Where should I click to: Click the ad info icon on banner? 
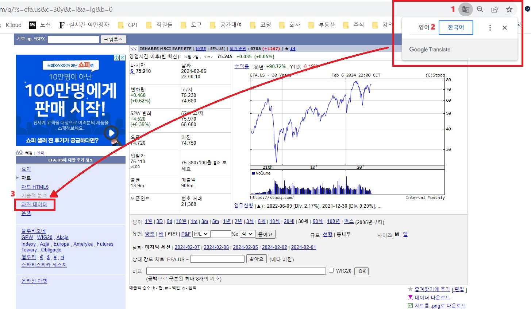[x=117, y=58]
